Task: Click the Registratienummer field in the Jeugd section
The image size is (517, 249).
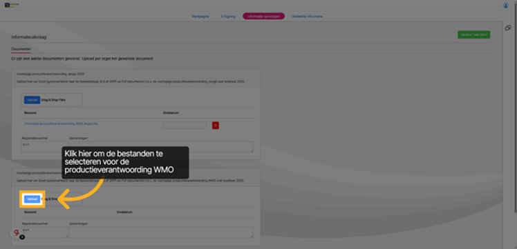Action: 45,147
